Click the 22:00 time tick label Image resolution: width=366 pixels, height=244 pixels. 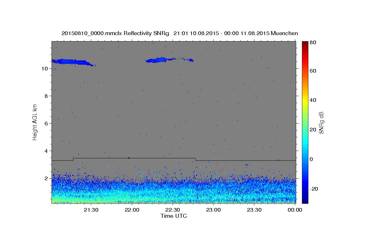pyautogui.click(x=132, y=210)
